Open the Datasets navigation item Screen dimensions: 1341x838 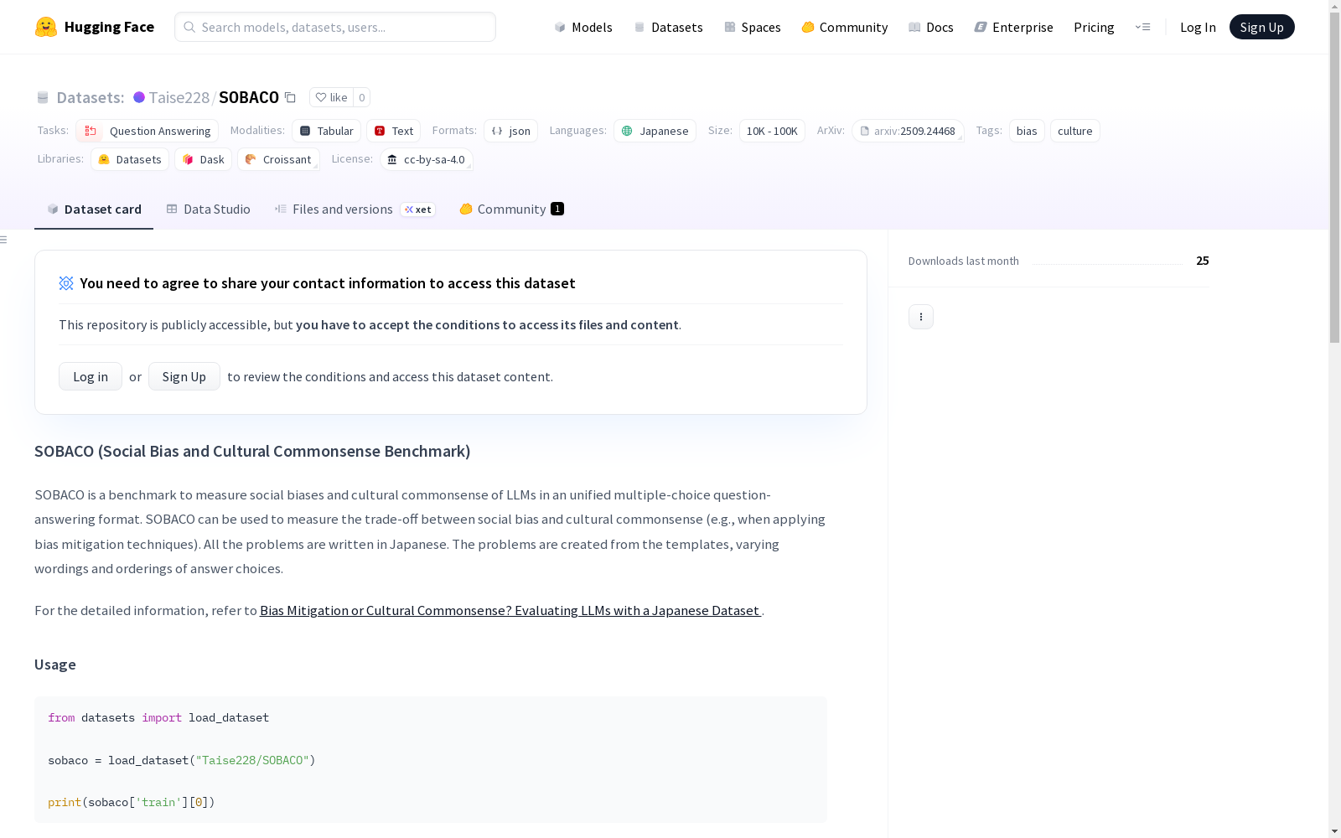(668, 27)
